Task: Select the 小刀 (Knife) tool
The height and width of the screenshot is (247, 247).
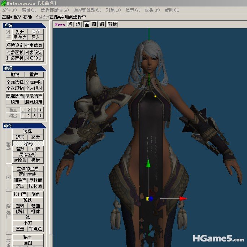Action: (28, 223)
